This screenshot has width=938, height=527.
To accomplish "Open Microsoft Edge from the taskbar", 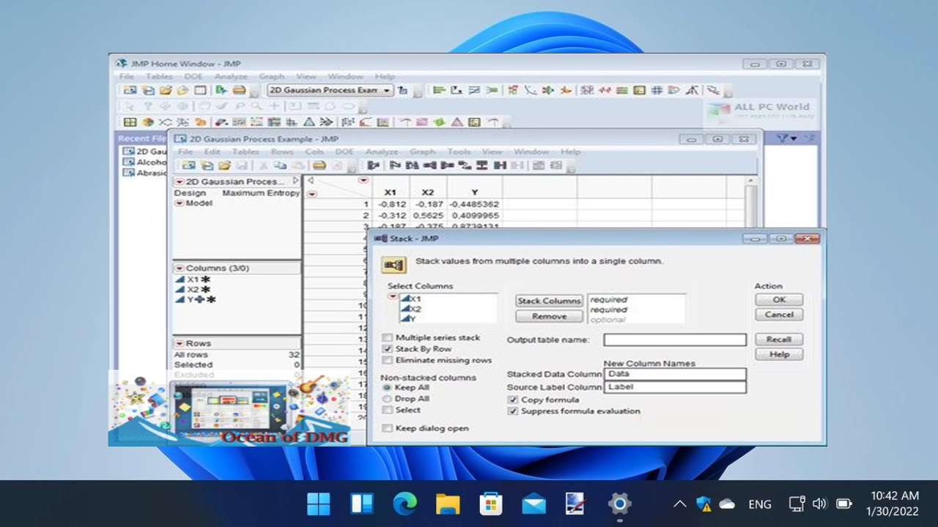I will pyautogui.click(x=405, y=504).
